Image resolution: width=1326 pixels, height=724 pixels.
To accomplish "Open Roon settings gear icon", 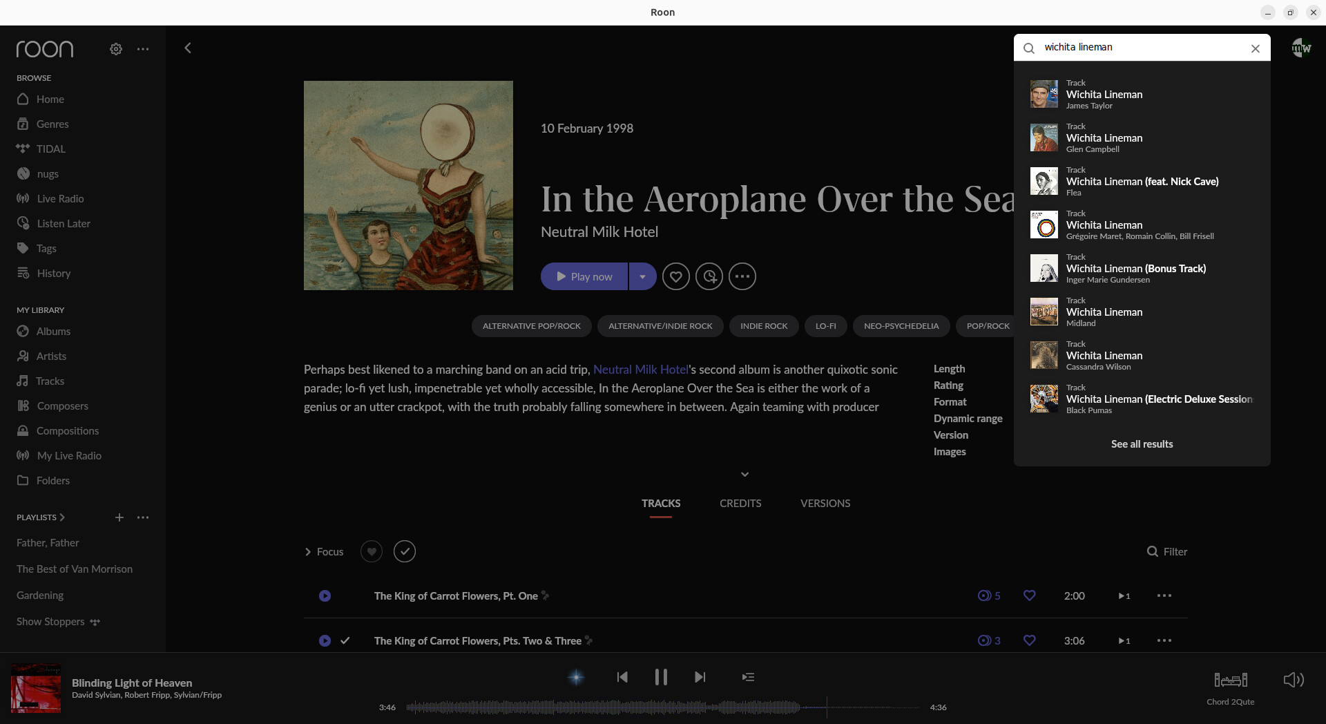I will click(116, 49).
